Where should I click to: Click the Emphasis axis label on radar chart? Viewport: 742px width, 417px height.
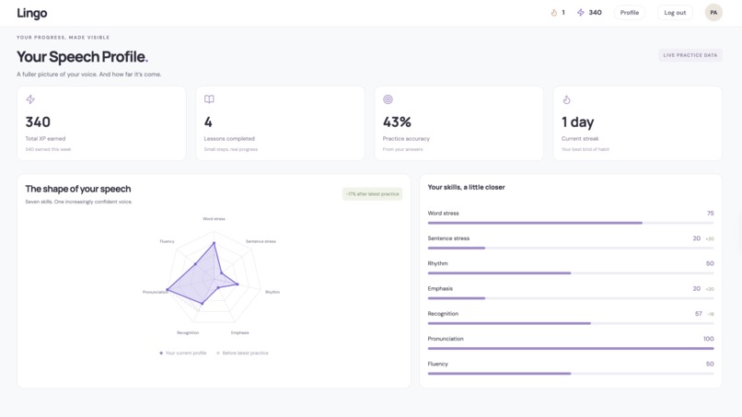pyautogui.click(x=240, y=332)
